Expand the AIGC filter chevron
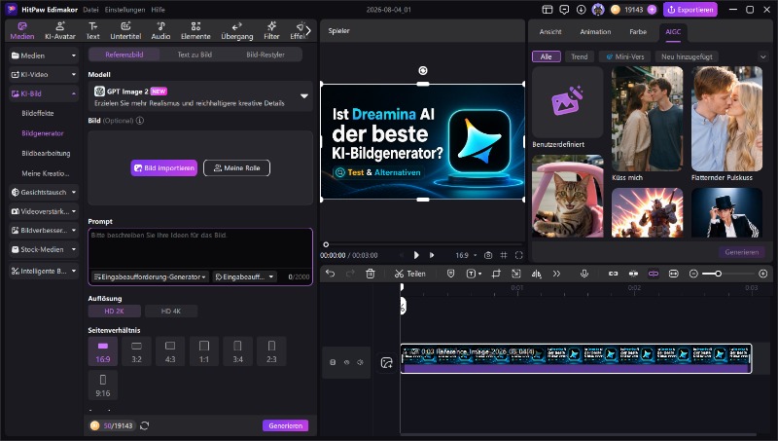 tap(763, 56)
